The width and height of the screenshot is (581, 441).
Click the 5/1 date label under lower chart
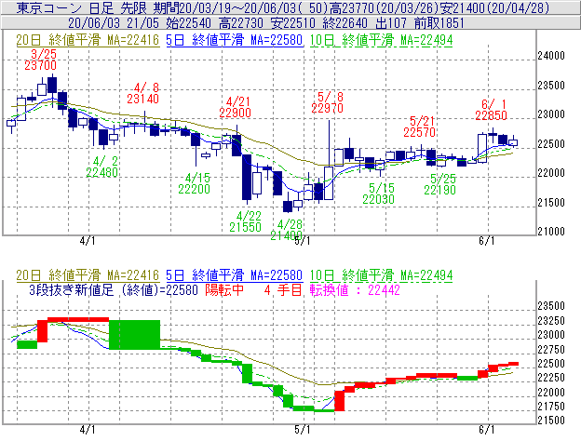(x=303, y=430)
